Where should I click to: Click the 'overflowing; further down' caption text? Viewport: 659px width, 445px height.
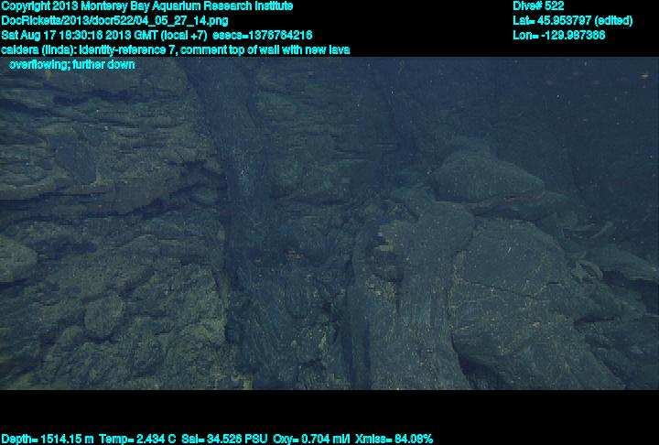coord(72,65)
